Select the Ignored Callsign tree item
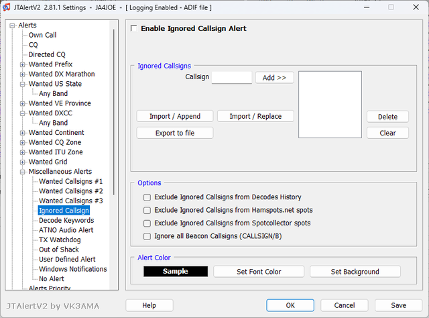The height and width of the screenshot is (318, 429). (x=64, y=211)
